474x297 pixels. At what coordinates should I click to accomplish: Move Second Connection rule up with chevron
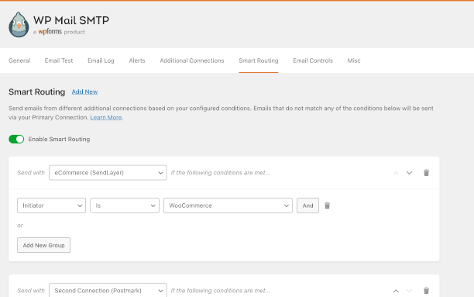[x=396, y=291]
